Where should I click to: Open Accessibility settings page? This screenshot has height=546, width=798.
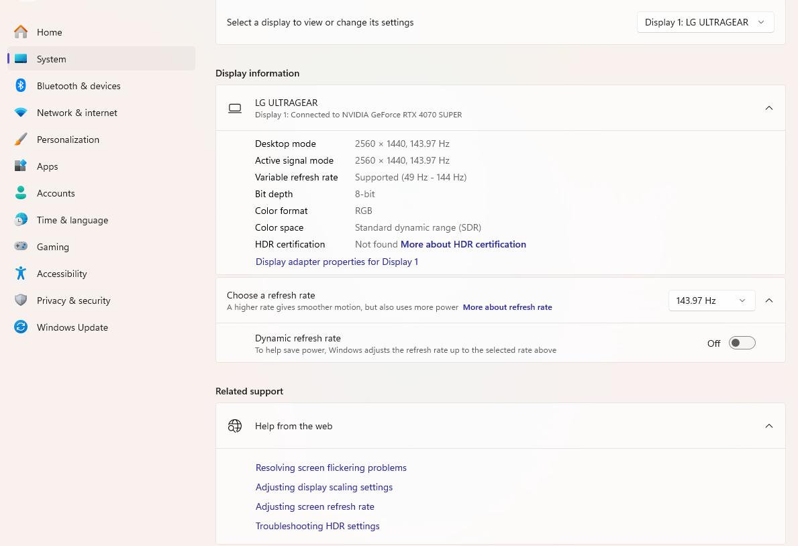pos(101,274)
